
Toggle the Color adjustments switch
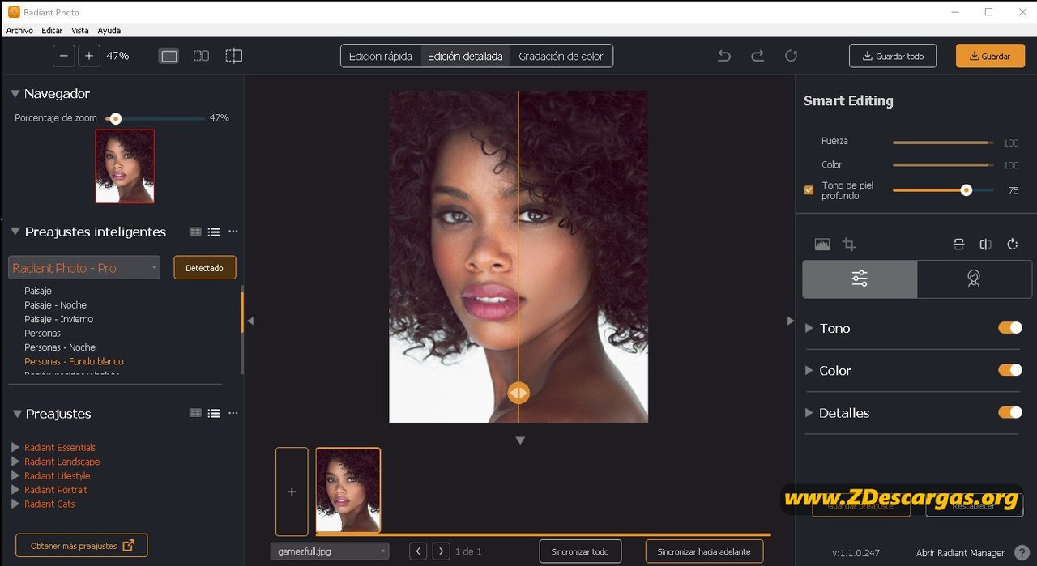point(1010,370)
